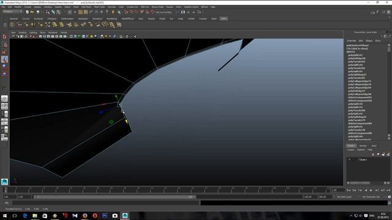392x220 pixels.
Task: Open the File menu
Action: coord(3,7)
